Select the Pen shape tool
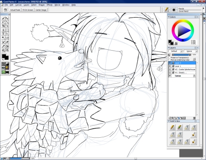 pos(3,30)
